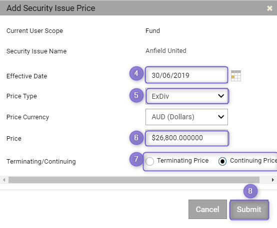Viewport: 277px width, 228px height.
Task: Click the 'Current User Scope' label
Action: tap(34, 31)
